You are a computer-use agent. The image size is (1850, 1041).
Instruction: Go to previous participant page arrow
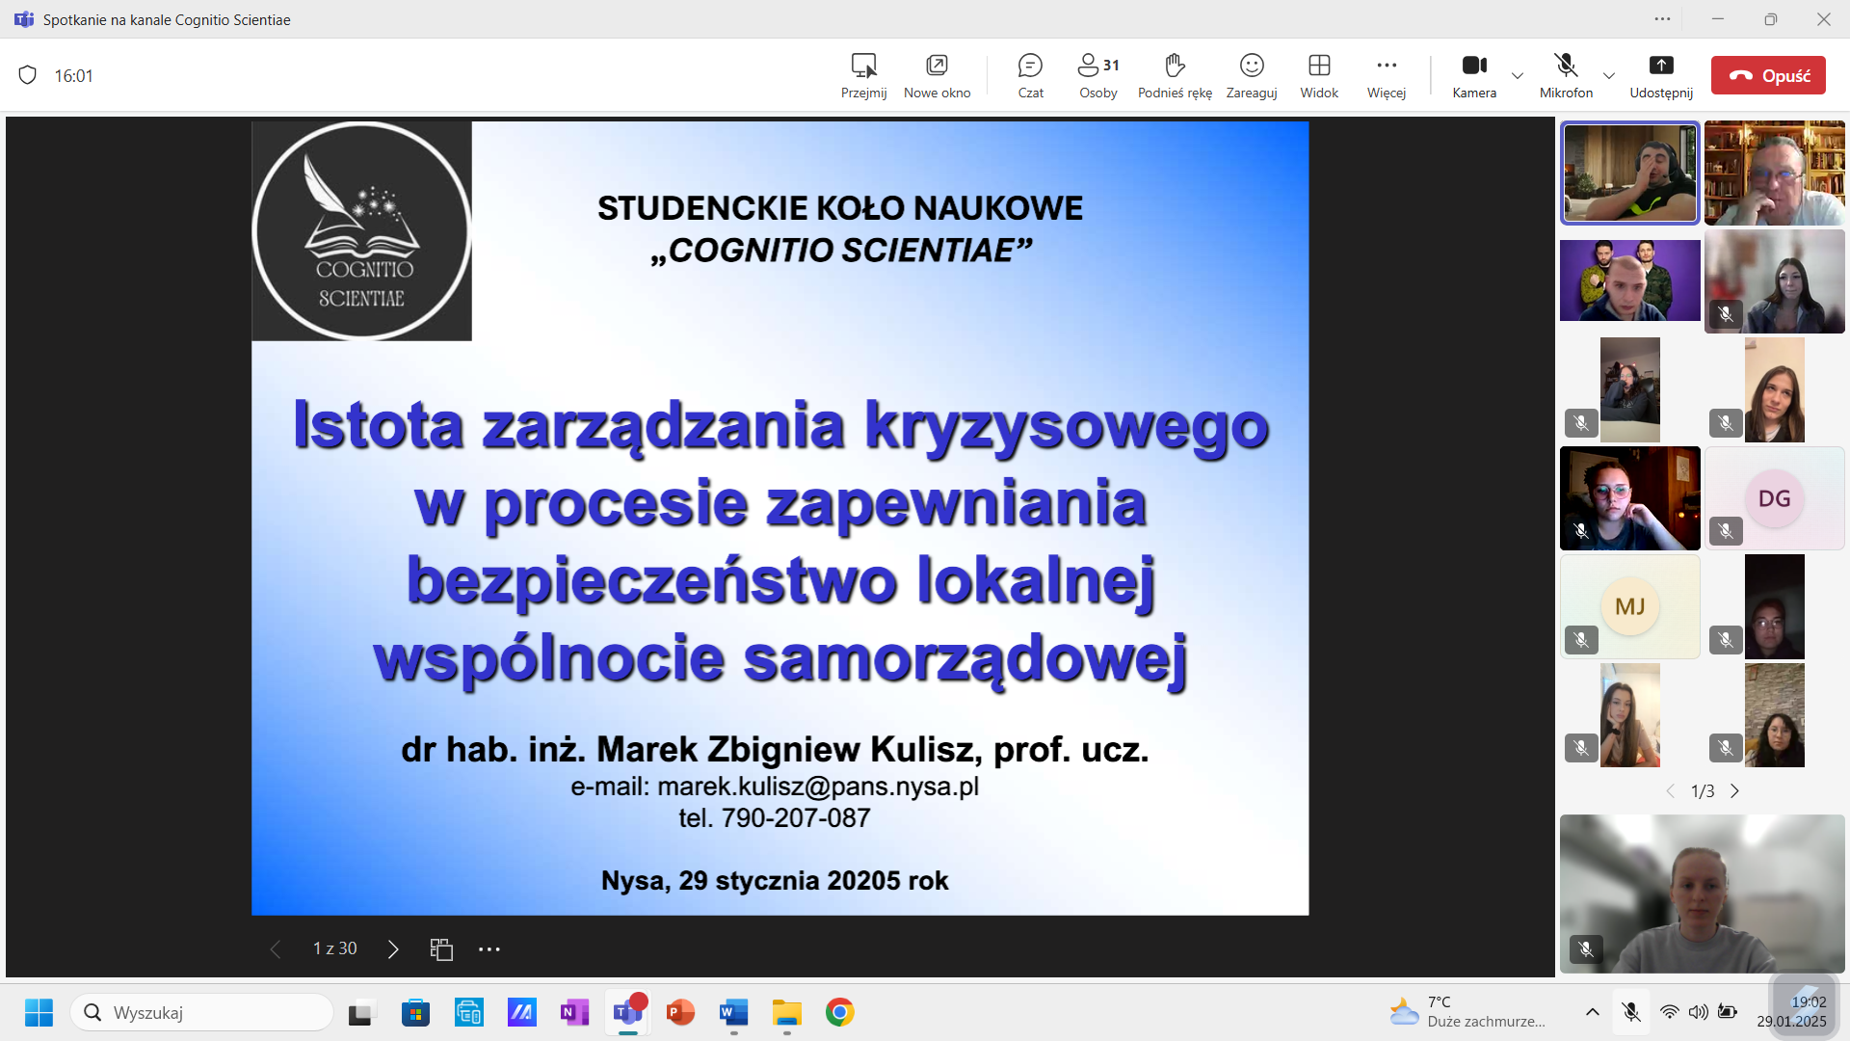[x=1671, y=791]
